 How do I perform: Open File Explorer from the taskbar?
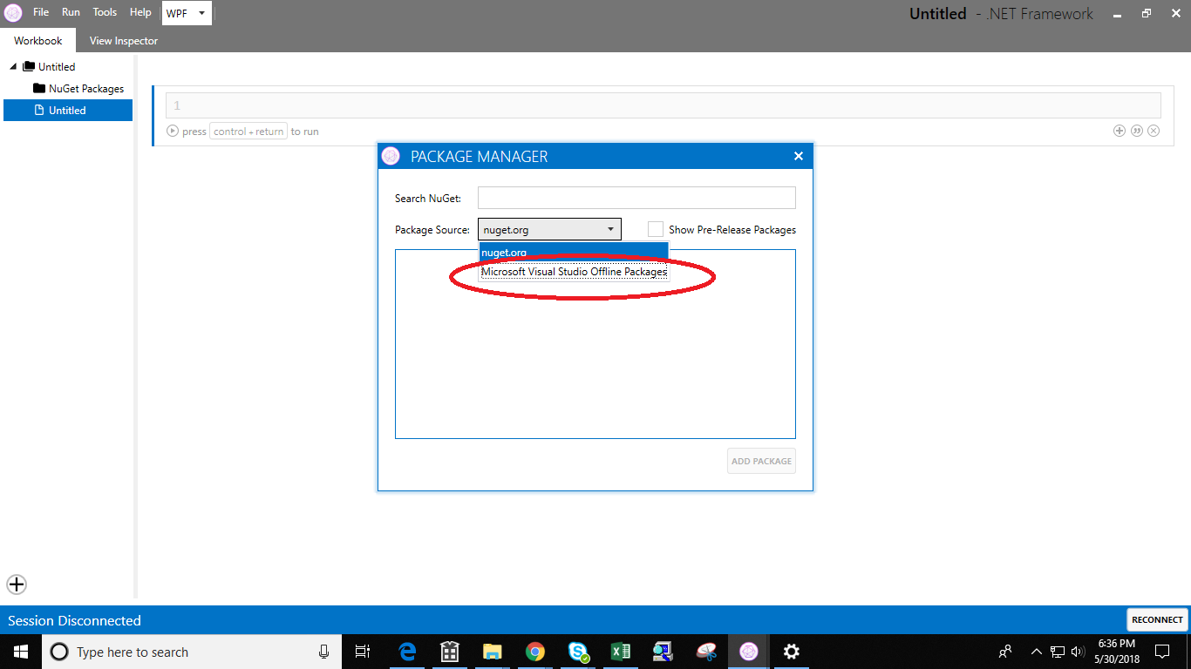pos(493,652)
